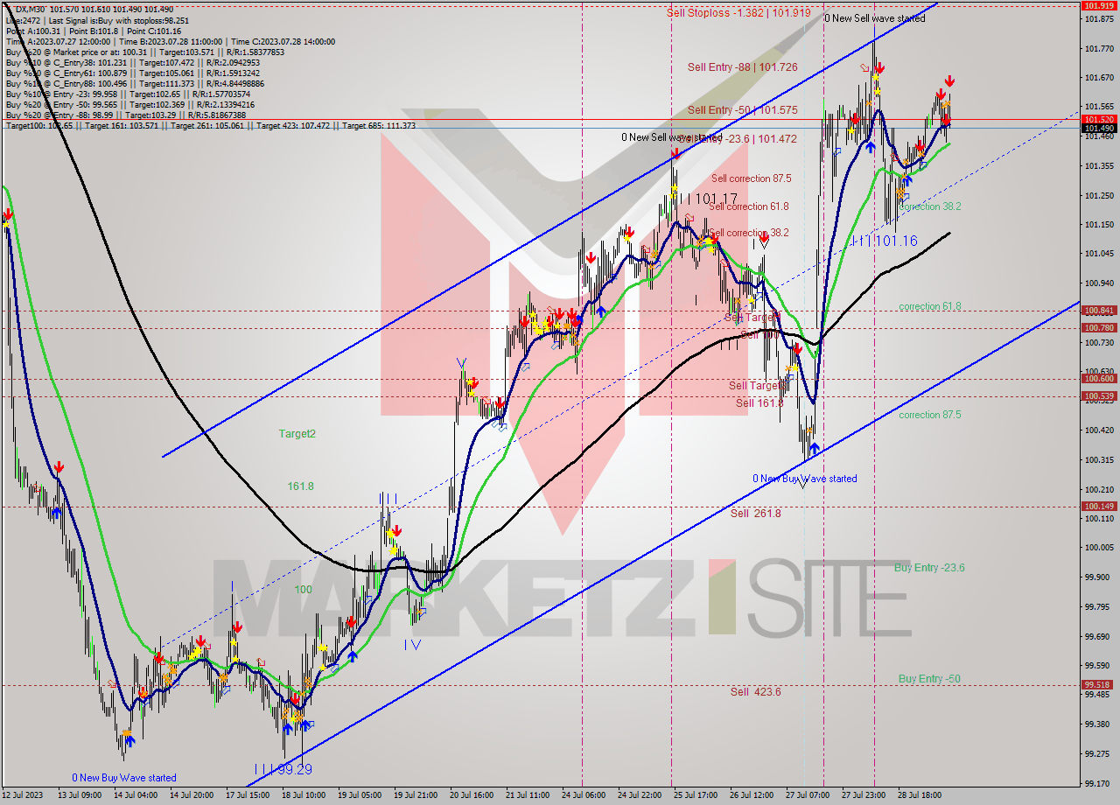Click the '18 Jul 10:00' time label

click(304, 795)
